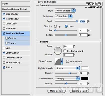This screenshot has width=105, height=96.
Task: Select the Up direction radio button
Action: 55,26
